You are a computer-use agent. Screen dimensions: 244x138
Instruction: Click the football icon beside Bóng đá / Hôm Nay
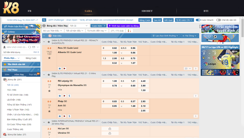click(44, 26)
